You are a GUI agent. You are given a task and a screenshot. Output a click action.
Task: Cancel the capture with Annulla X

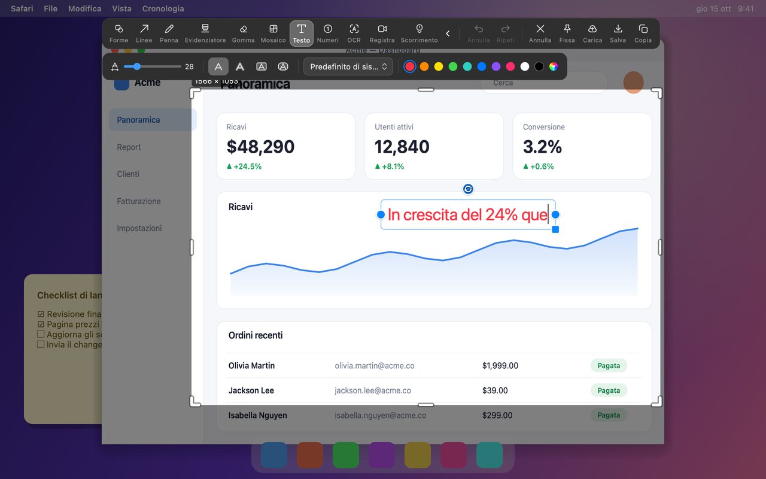coord(540,34)
